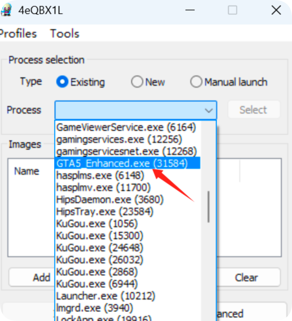Viewport: 292px width, 321px height.
Task: Click the Add button under Images
Action: [x=41, y=278]
